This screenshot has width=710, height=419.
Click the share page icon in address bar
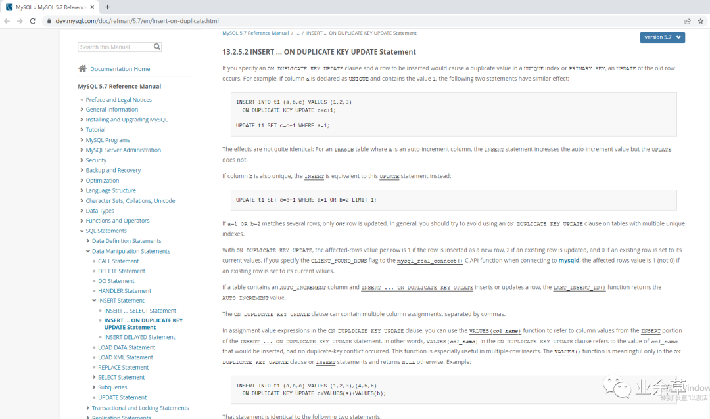click(x=688, y=21)
